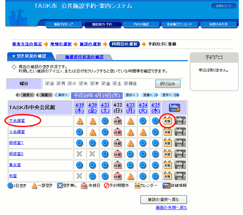The image size is (243, 215).
Task: Toggle the 木 (Thursday) checkbox
Action: pyautogui.click(x=92, y=83)
